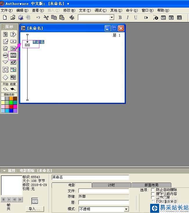189x213 pixels.
Task: Click the 层 input field
Action: [104, 202]
